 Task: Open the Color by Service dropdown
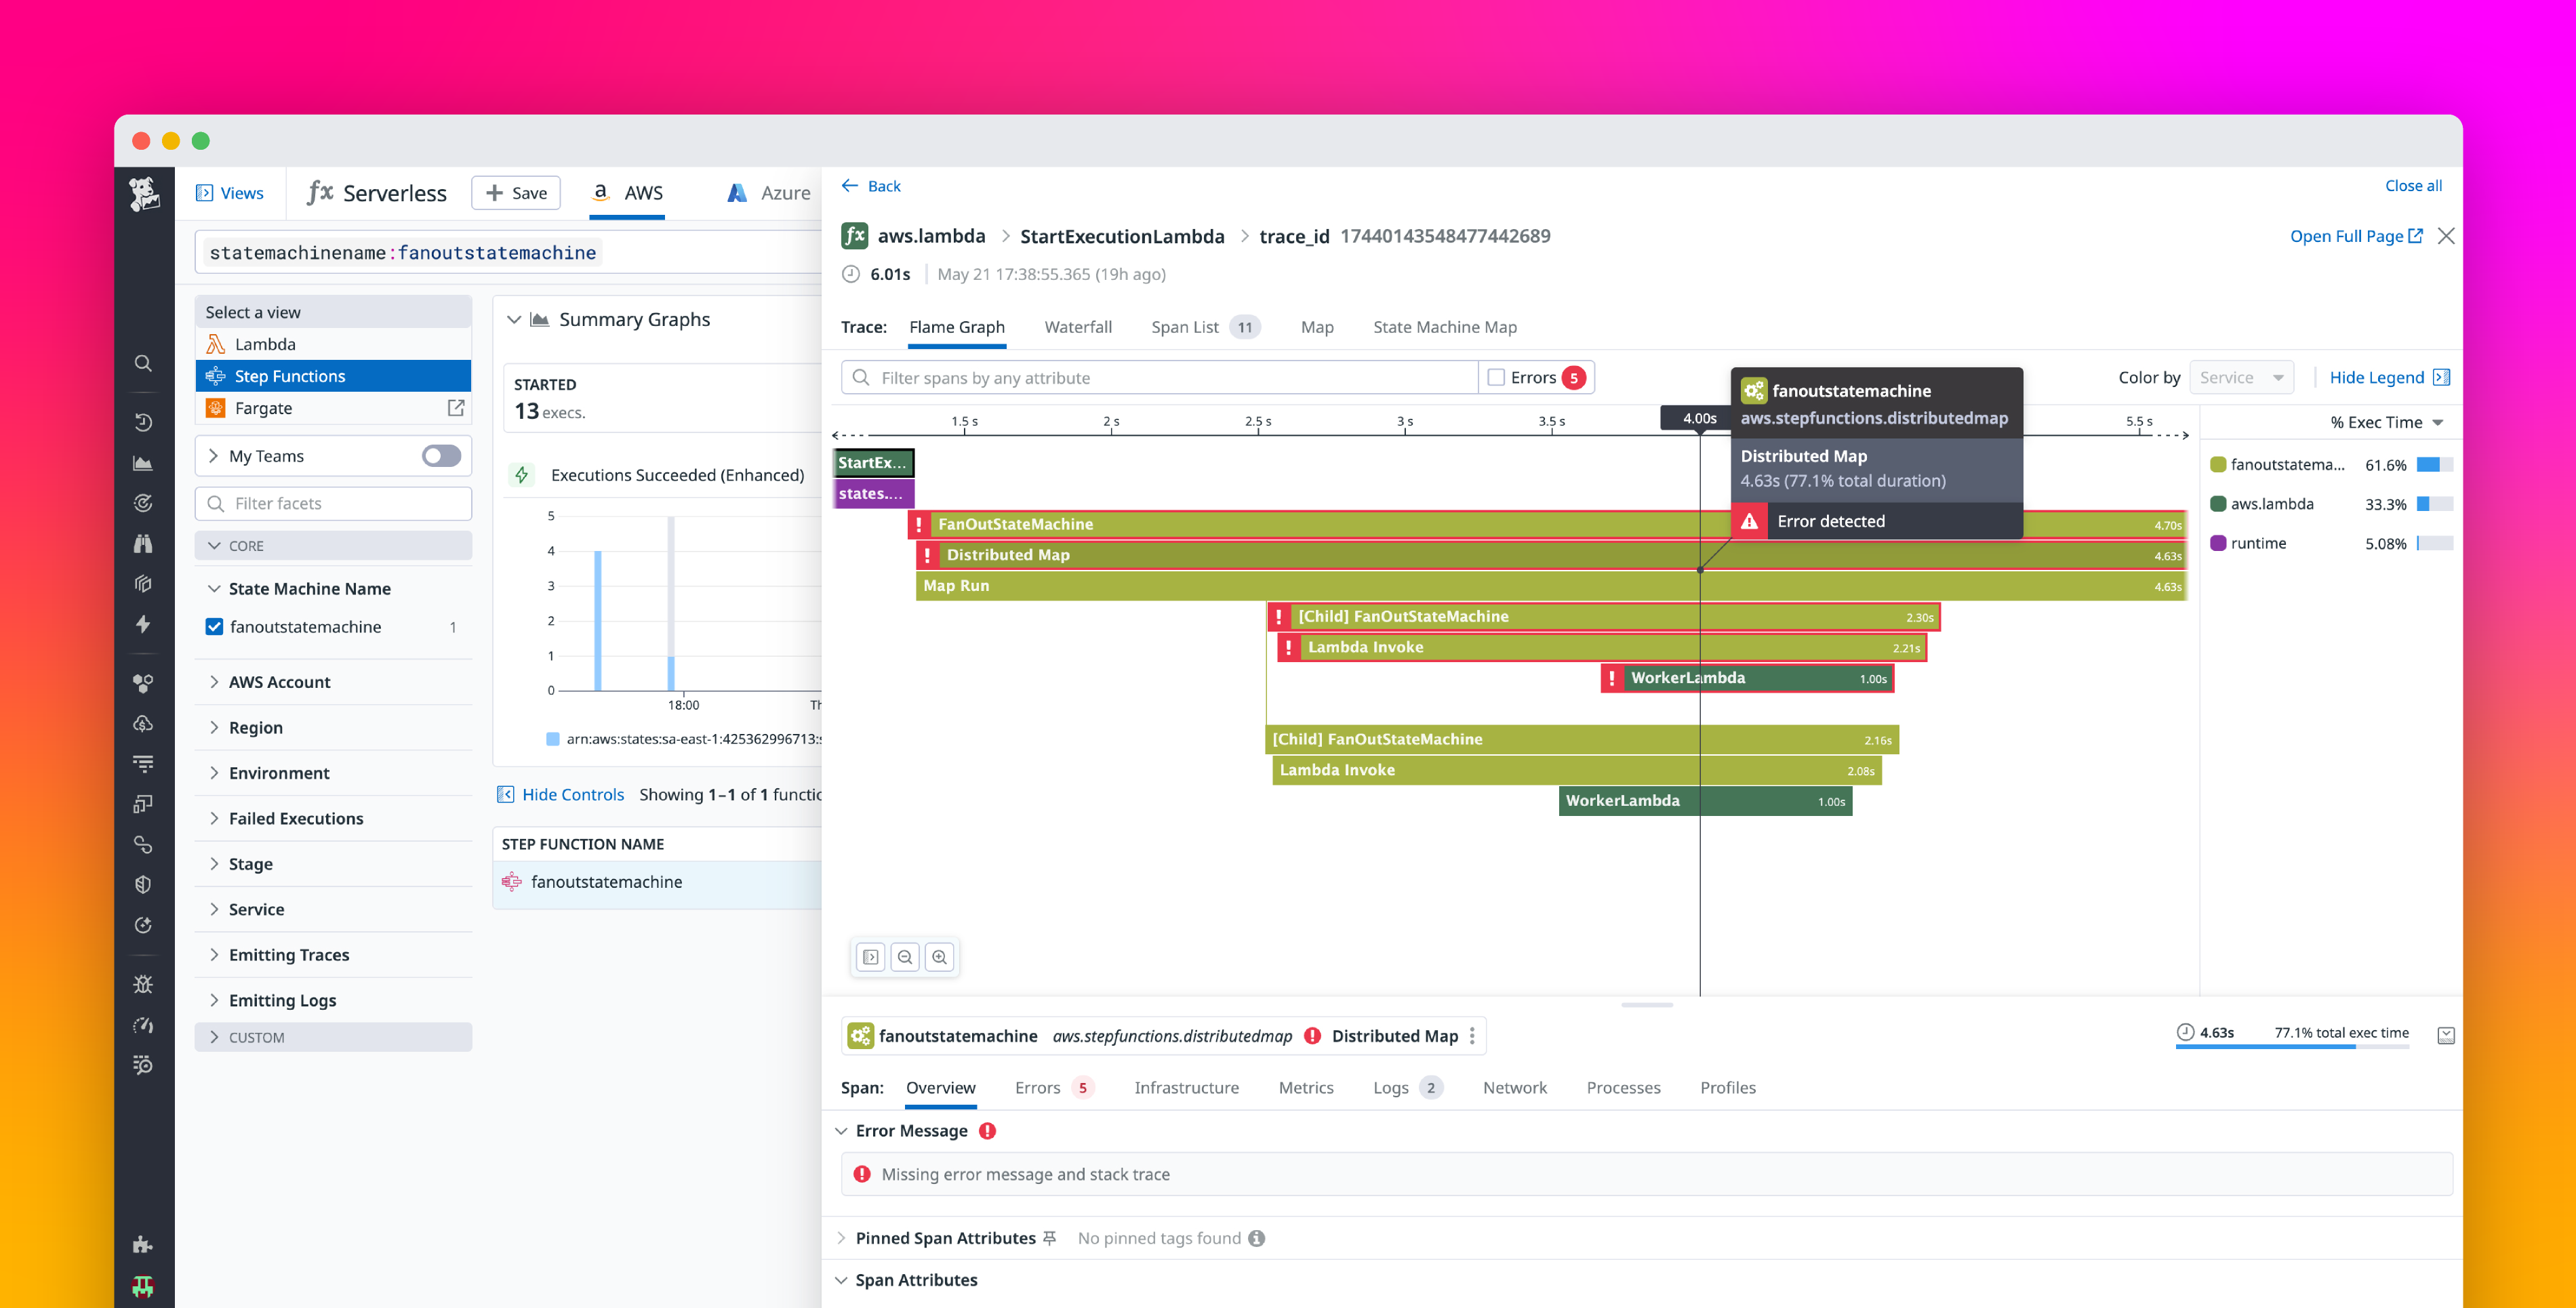(2242, 377)
